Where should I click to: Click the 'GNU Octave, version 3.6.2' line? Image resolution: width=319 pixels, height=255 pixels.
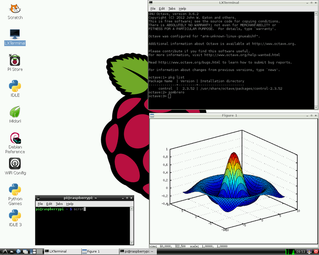pyautogui.click(x=174, y=14)
